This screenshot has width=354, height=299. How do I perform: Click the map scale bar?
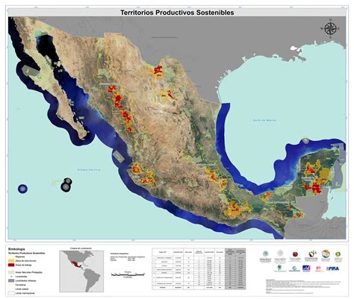point(128,274)
